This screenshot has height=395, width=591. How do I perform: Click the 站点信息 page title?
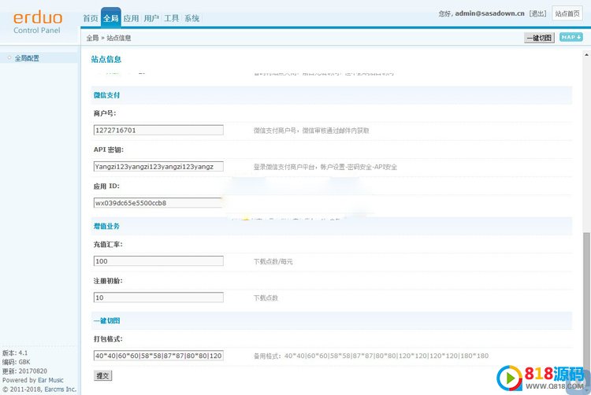pyautogui.click(x=106, y=59)
